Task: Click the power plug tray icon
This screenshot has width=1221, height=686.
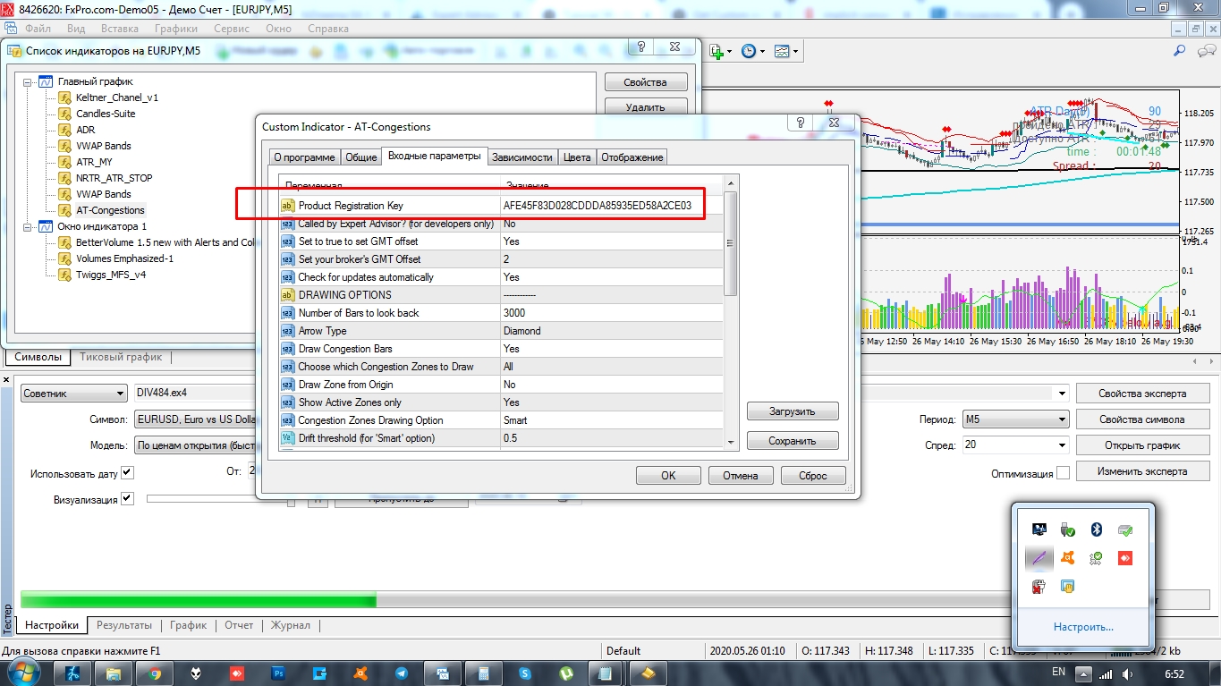Action: tap(1039, 587)
